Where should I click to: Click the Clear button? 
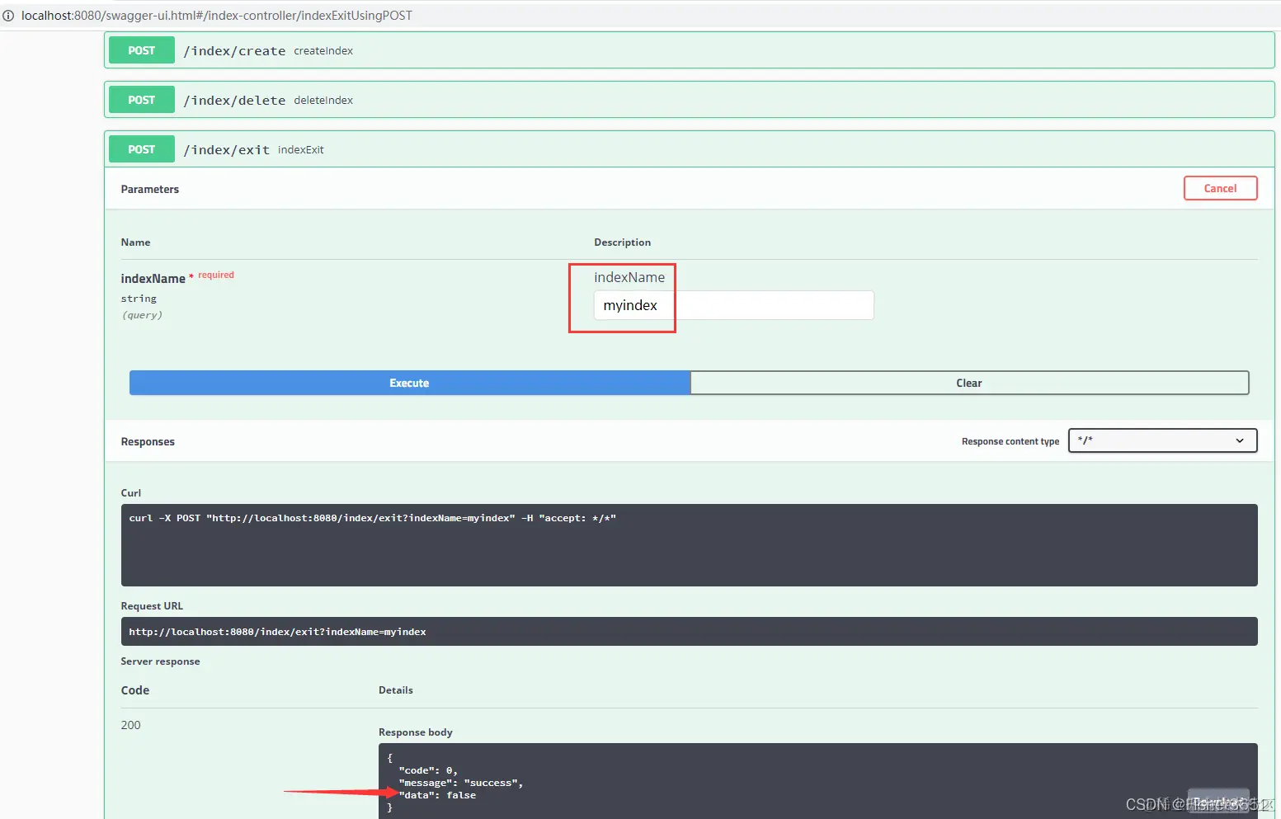[x=969, y=383]
